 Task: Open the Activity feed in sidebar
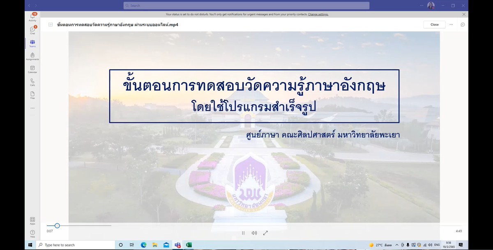32,16
